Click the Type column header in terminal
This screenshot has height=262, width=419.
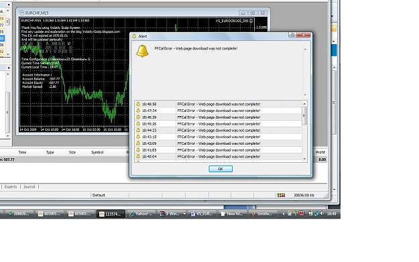(x=50, y=152)
